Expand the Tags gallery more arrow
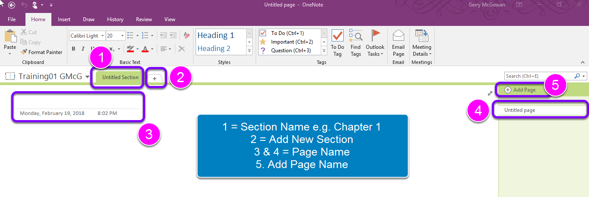 tap(324, 51)
